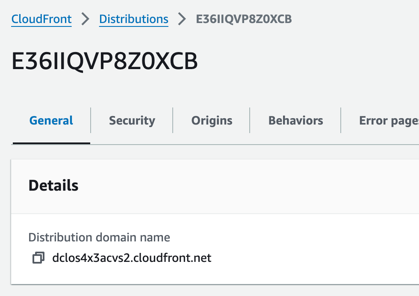The height and width of the screenshot is (296, 419).
Task: Click the E36IIQVP8Z0XCB page heading
Action: 105,62
